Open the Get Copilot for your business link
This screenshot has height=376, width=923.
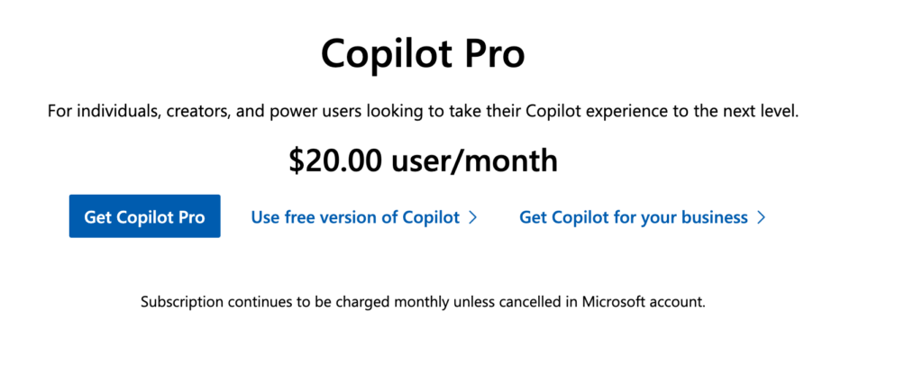633,217
